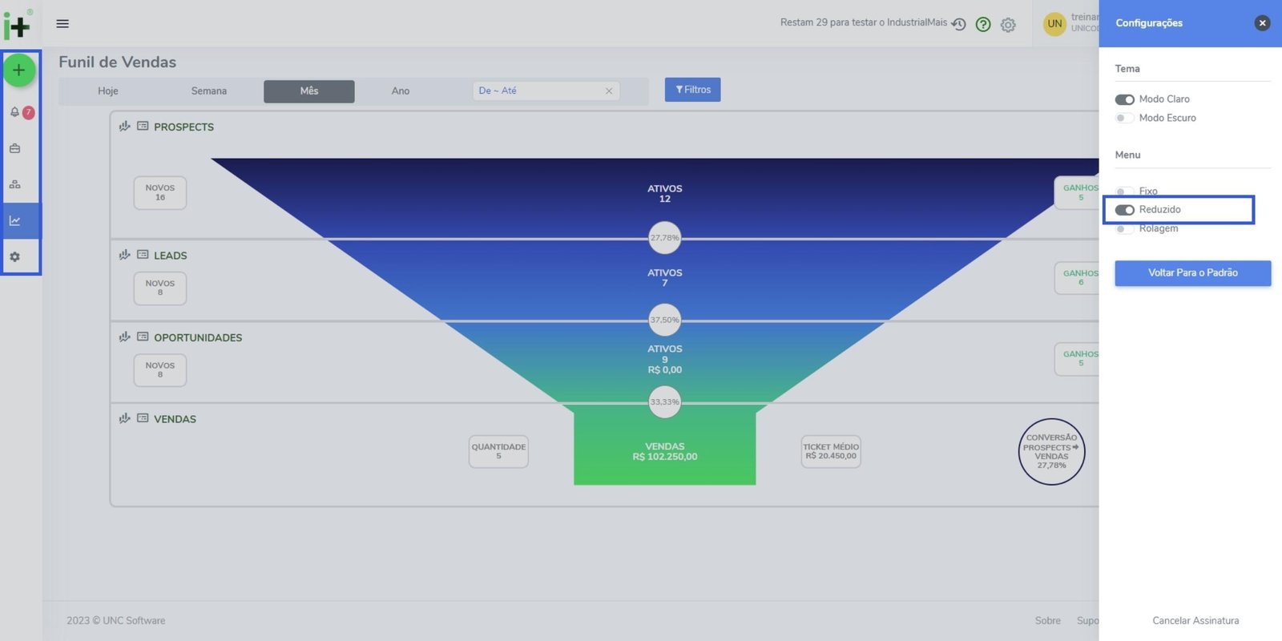
Task: Toggle the Reduzido menu option
Action: (1124, 210)
